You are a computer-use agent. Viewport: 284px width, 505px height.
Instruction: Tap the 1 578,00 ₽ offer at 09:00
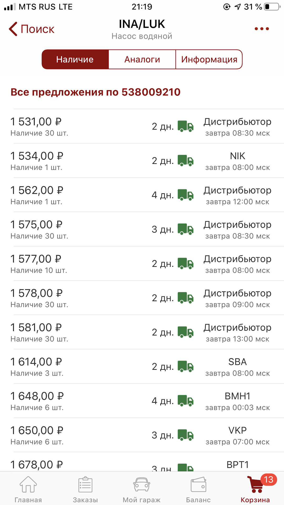point(142,298)
